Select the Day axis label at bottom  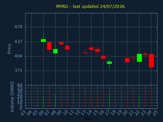point(88,118)
